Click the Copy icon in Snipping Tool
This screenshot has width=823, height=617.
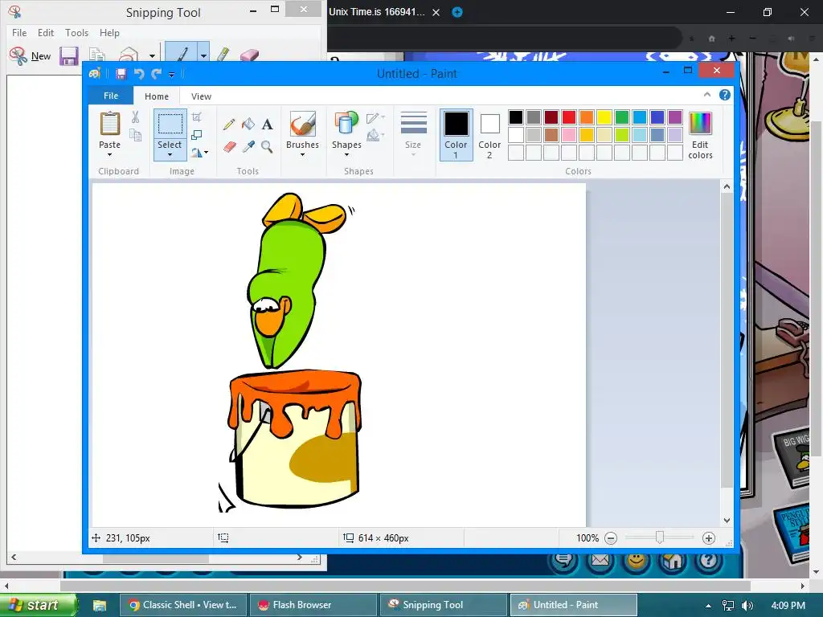point(97,55)
